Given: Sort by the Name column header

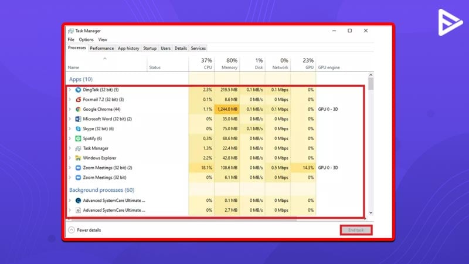Looking at the screenshot, I should point(107,64).
